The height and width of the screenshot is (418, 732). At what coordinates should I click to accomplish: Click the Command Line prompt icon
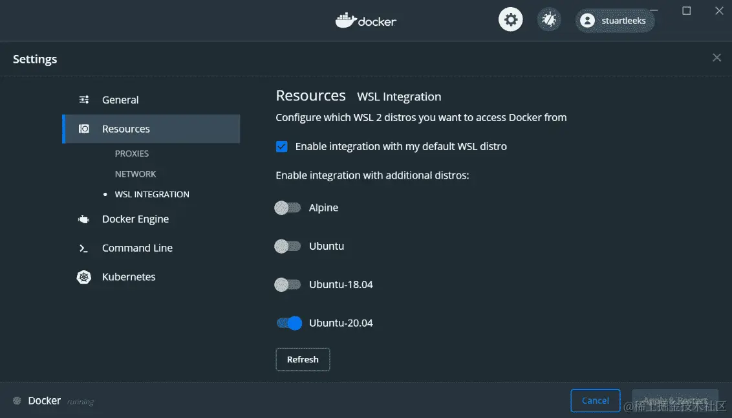[83, 248]
